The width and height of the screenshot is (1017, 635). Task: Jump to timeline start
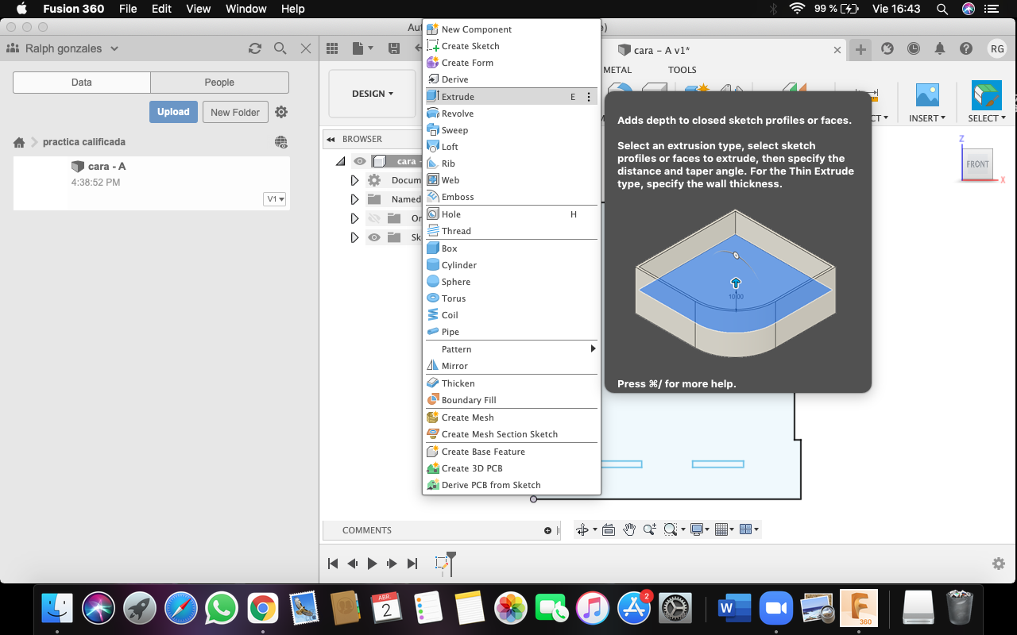click(333, 564)
